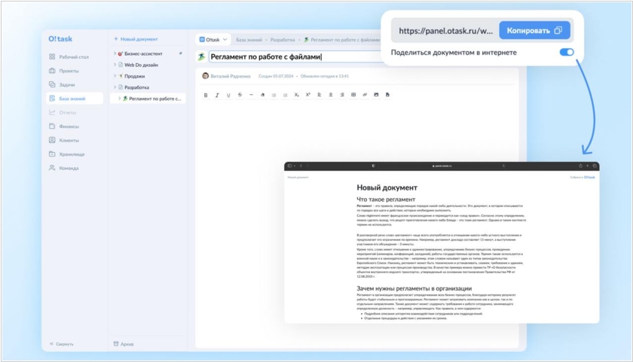Open the O!task workspace dropdown
Screen dimensions: 633x362
point(213,39)
